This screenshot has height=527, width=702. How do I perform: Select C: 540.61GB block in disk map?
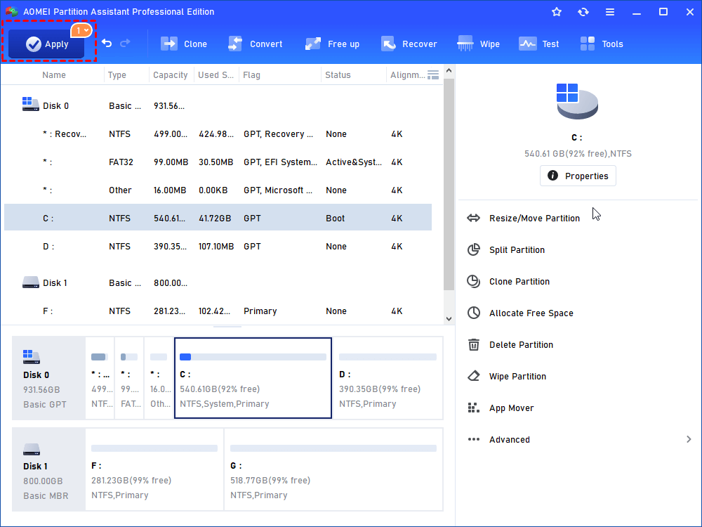253,378
